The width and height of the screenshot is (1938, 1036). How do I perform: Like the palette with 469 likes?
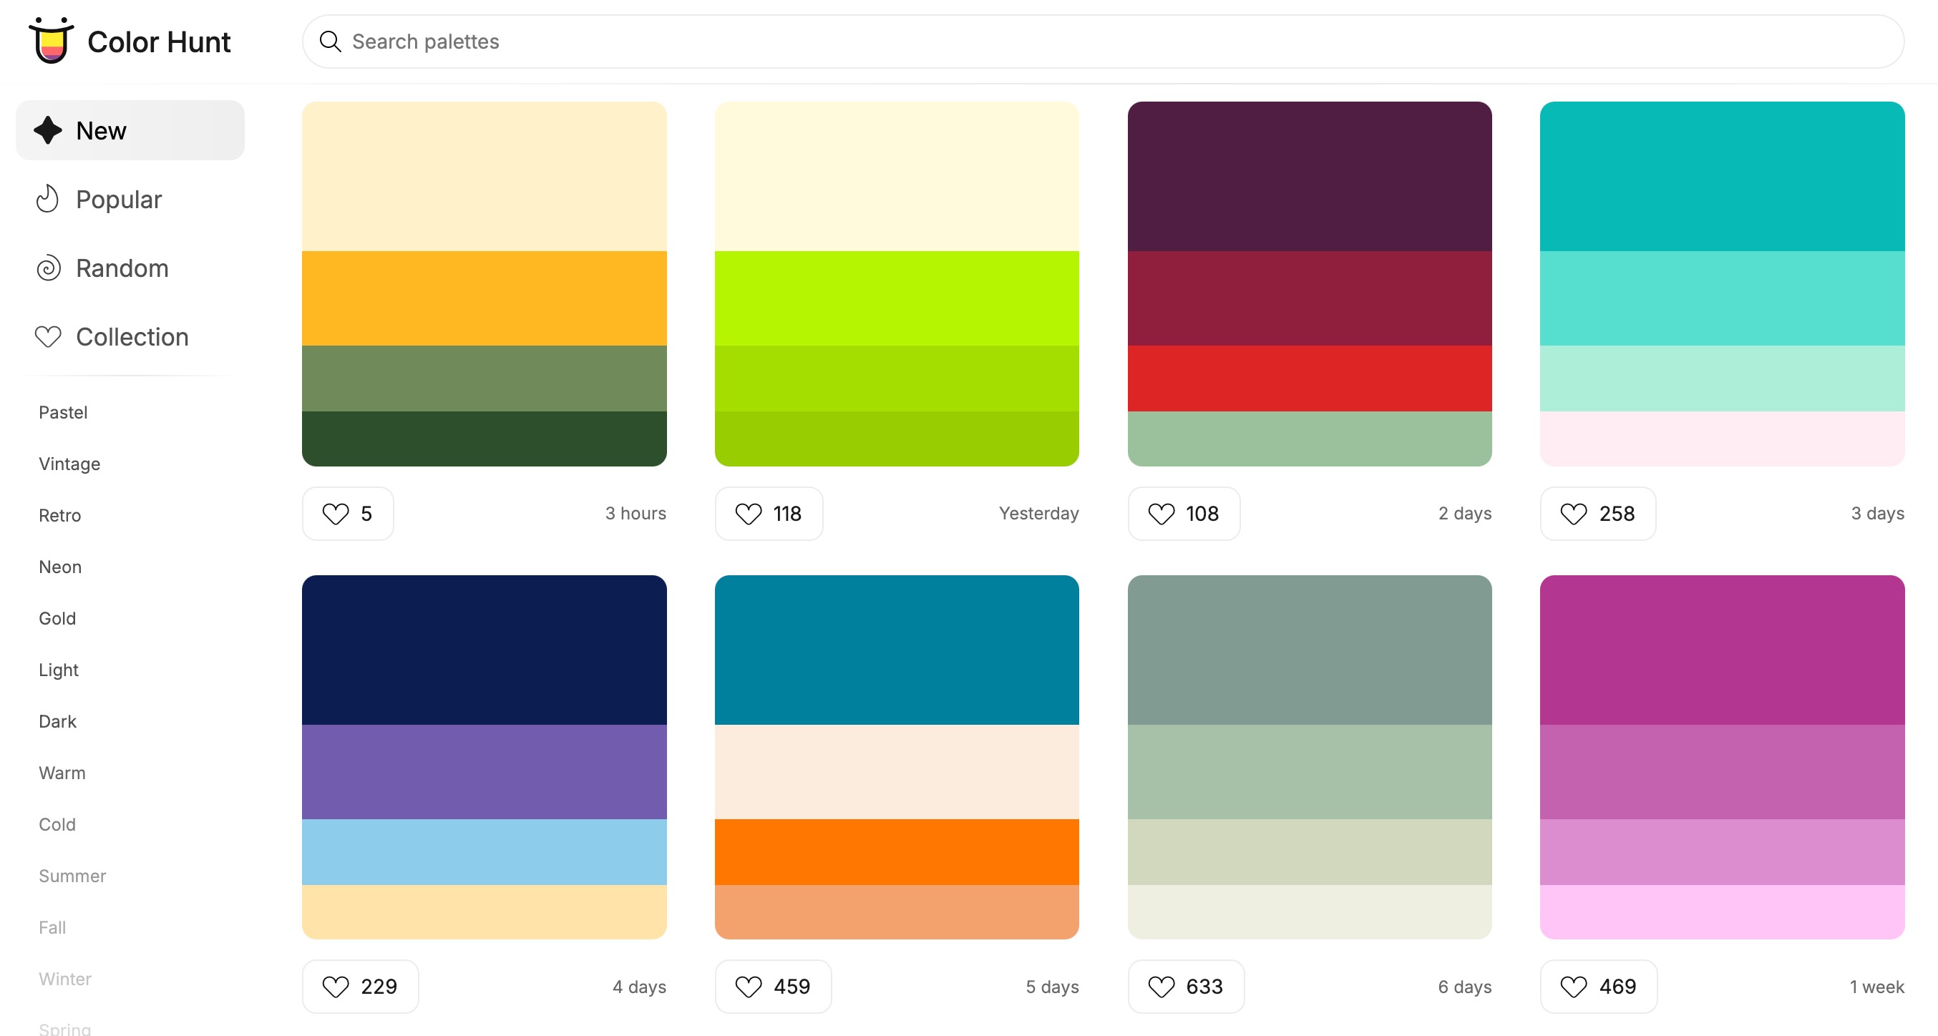pos(1599,987)
